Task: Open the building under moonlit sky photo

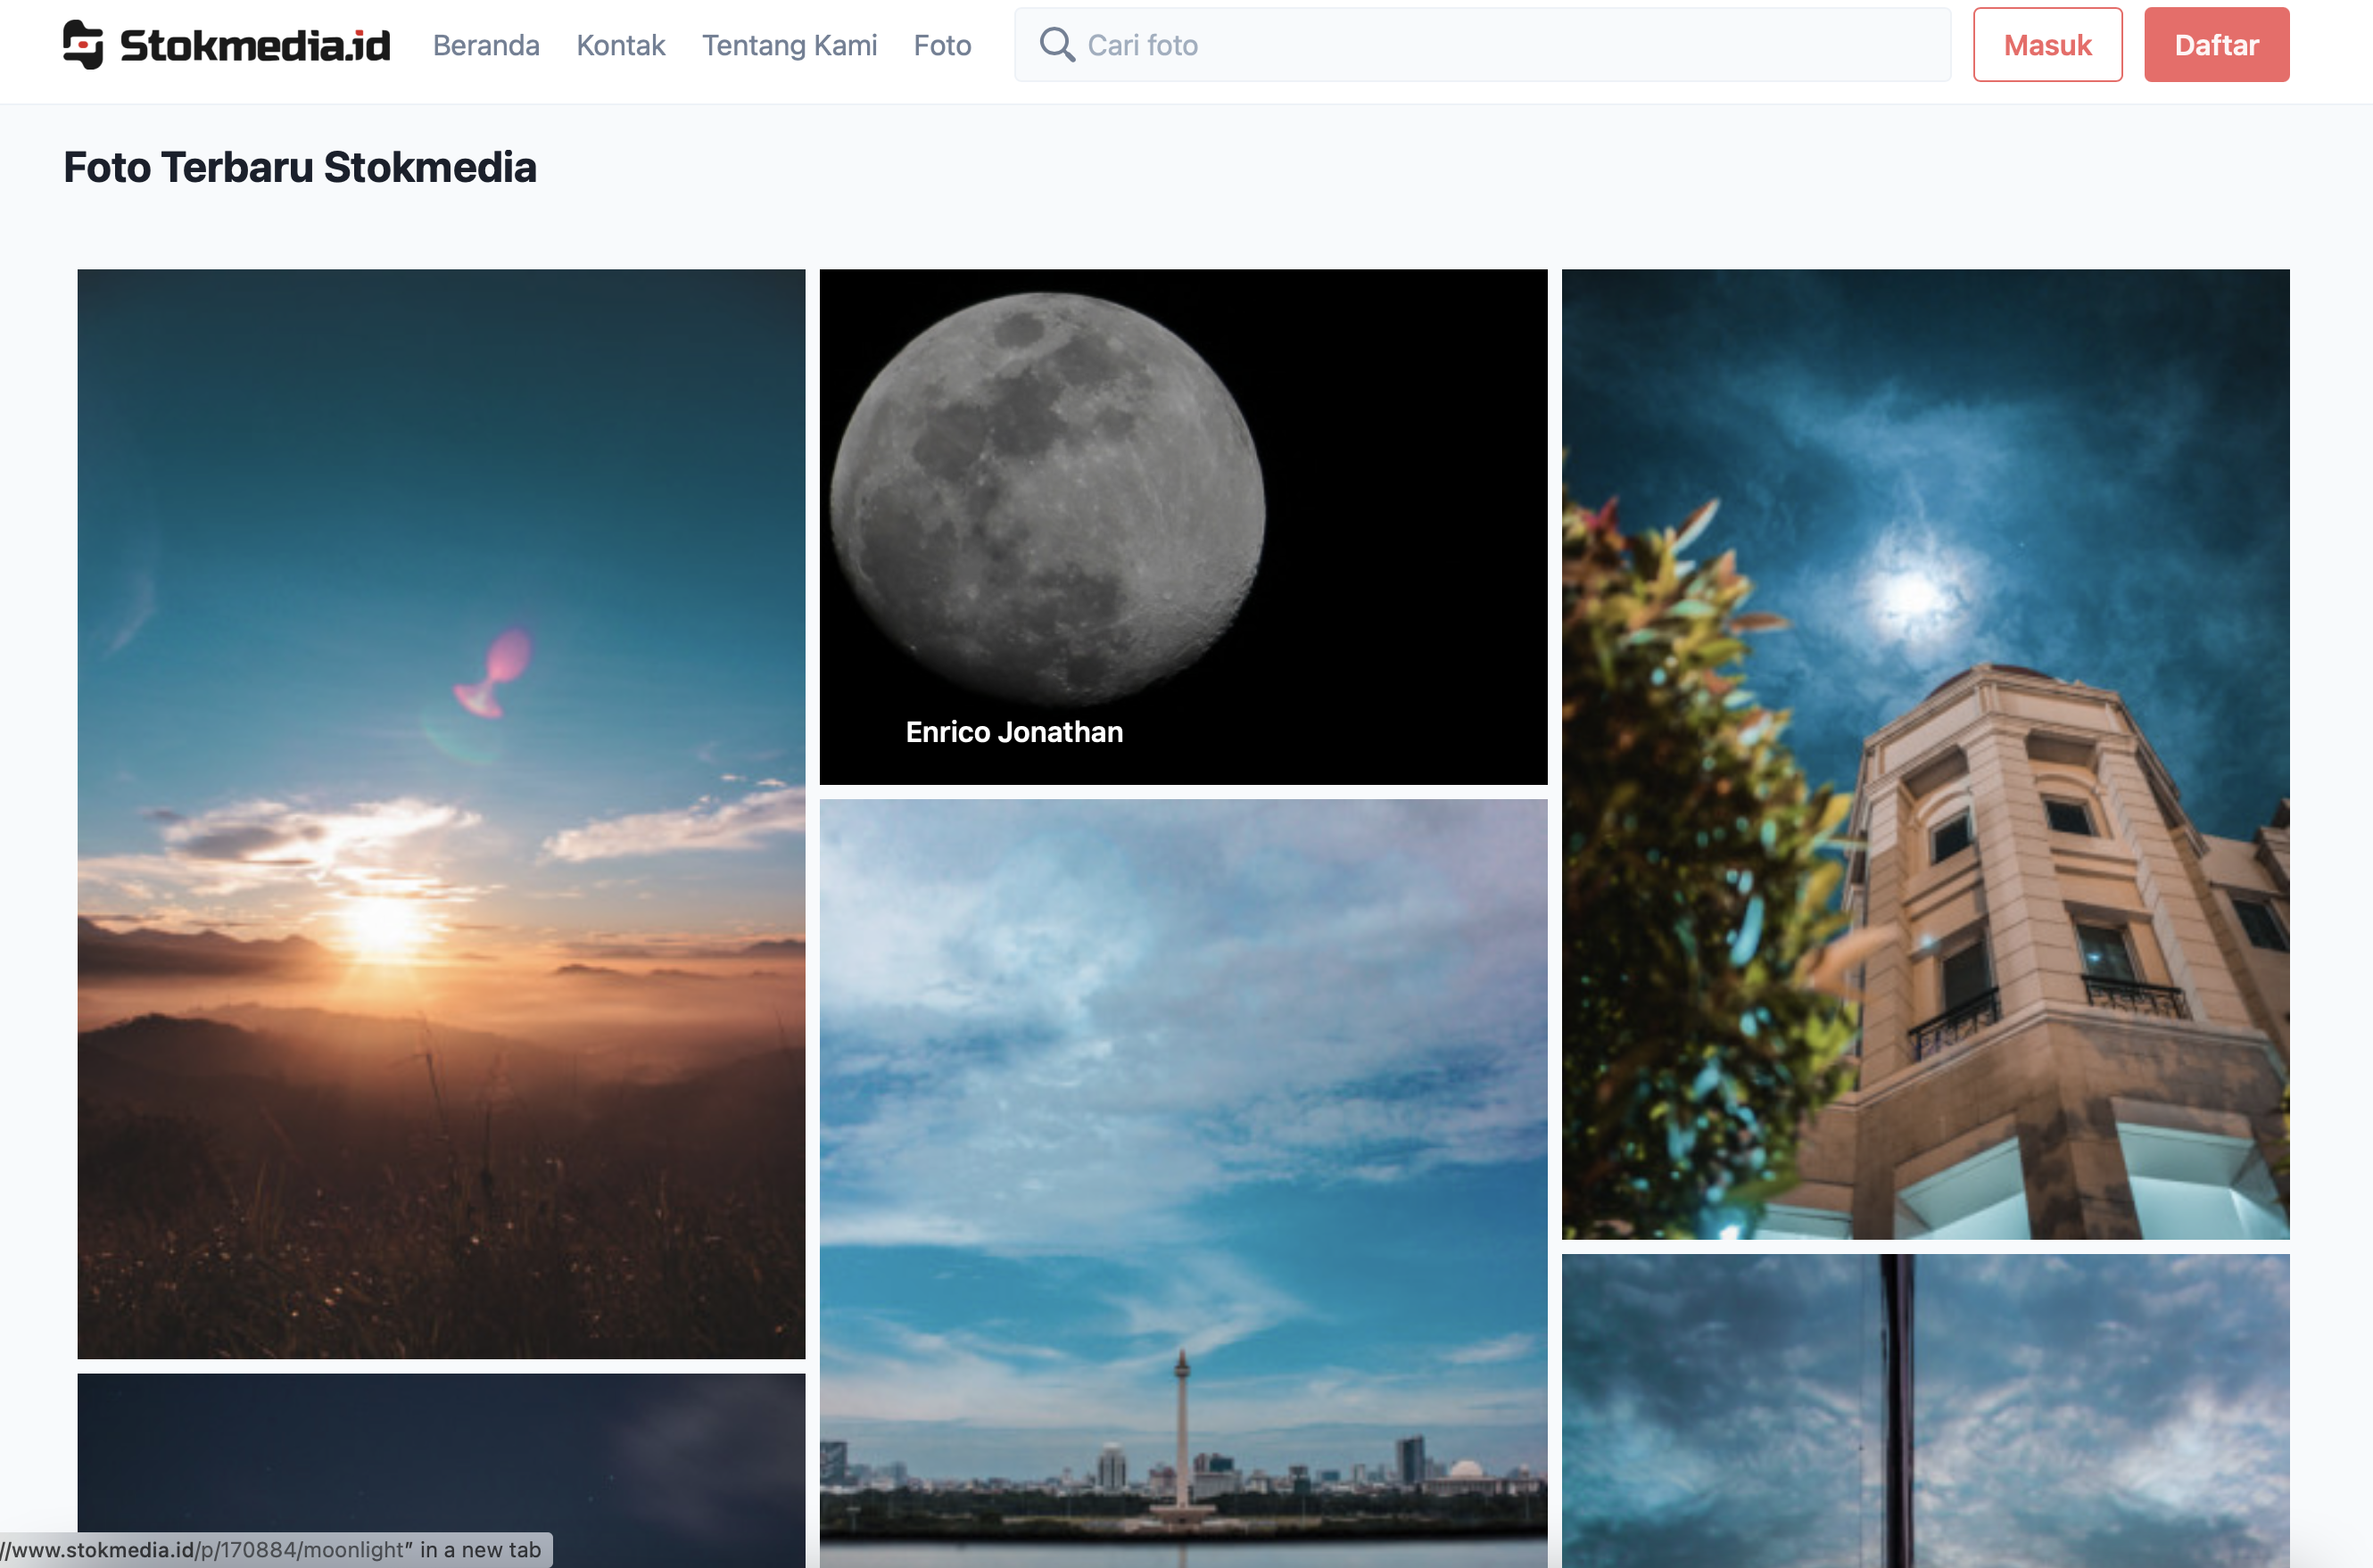Action: (1925, 754)
